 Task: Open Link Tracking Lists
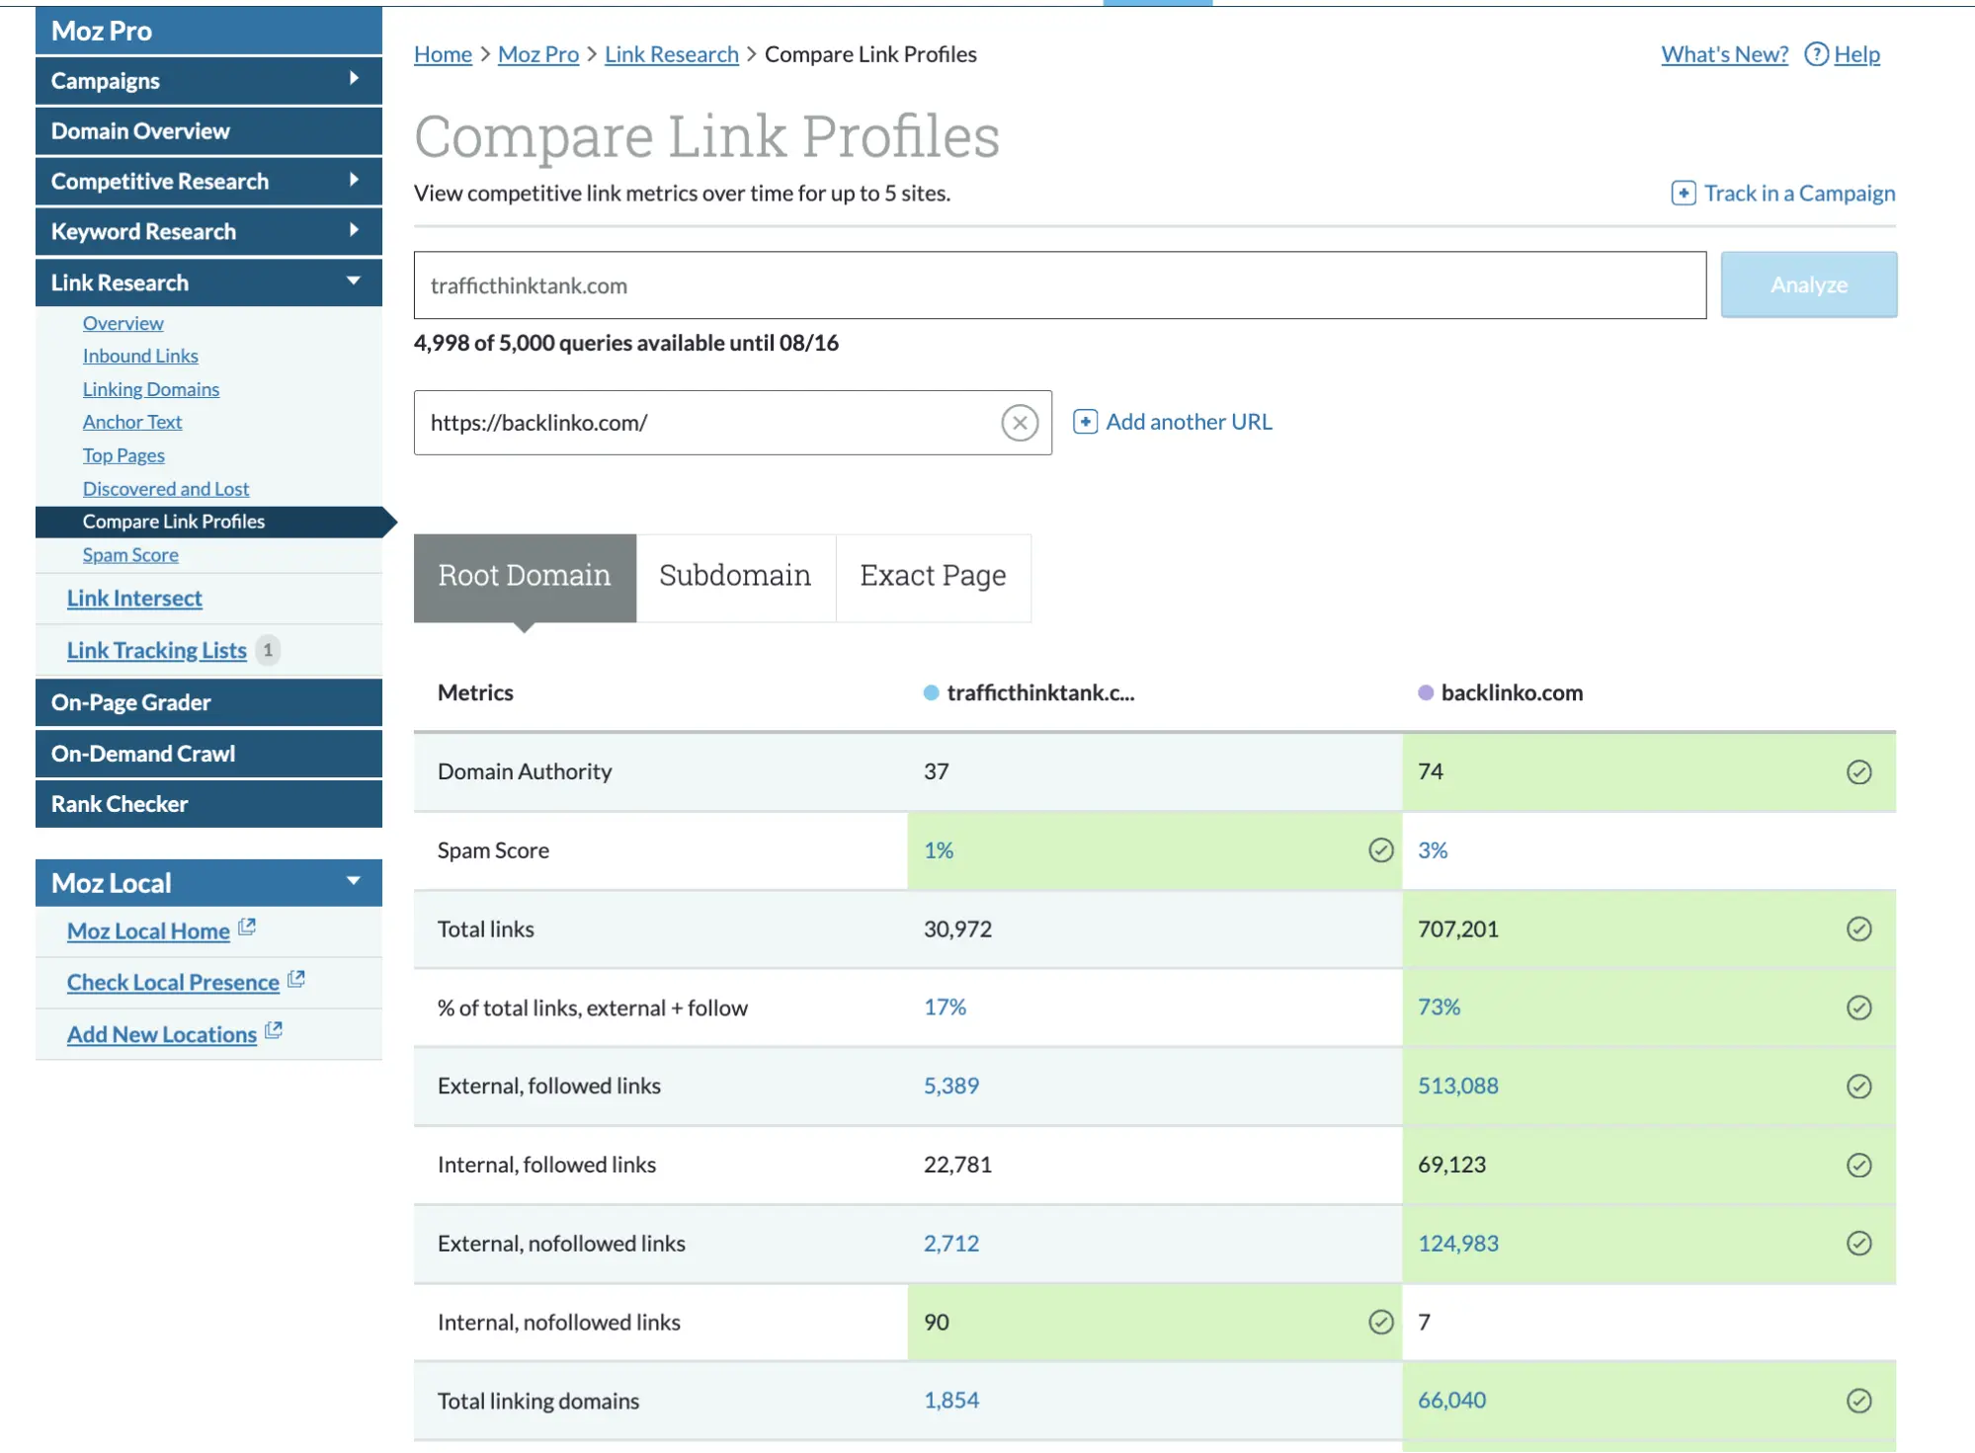coord(155,650)
